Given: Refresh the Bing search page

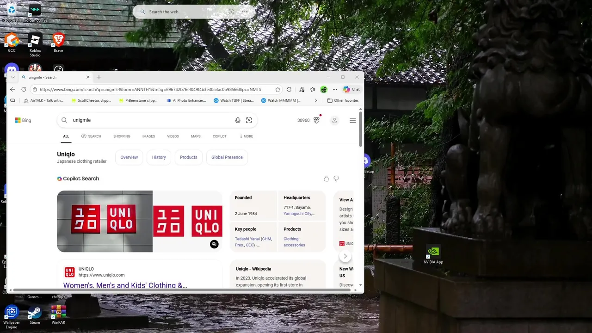Looking at the screenshot, I should [24, 89].
